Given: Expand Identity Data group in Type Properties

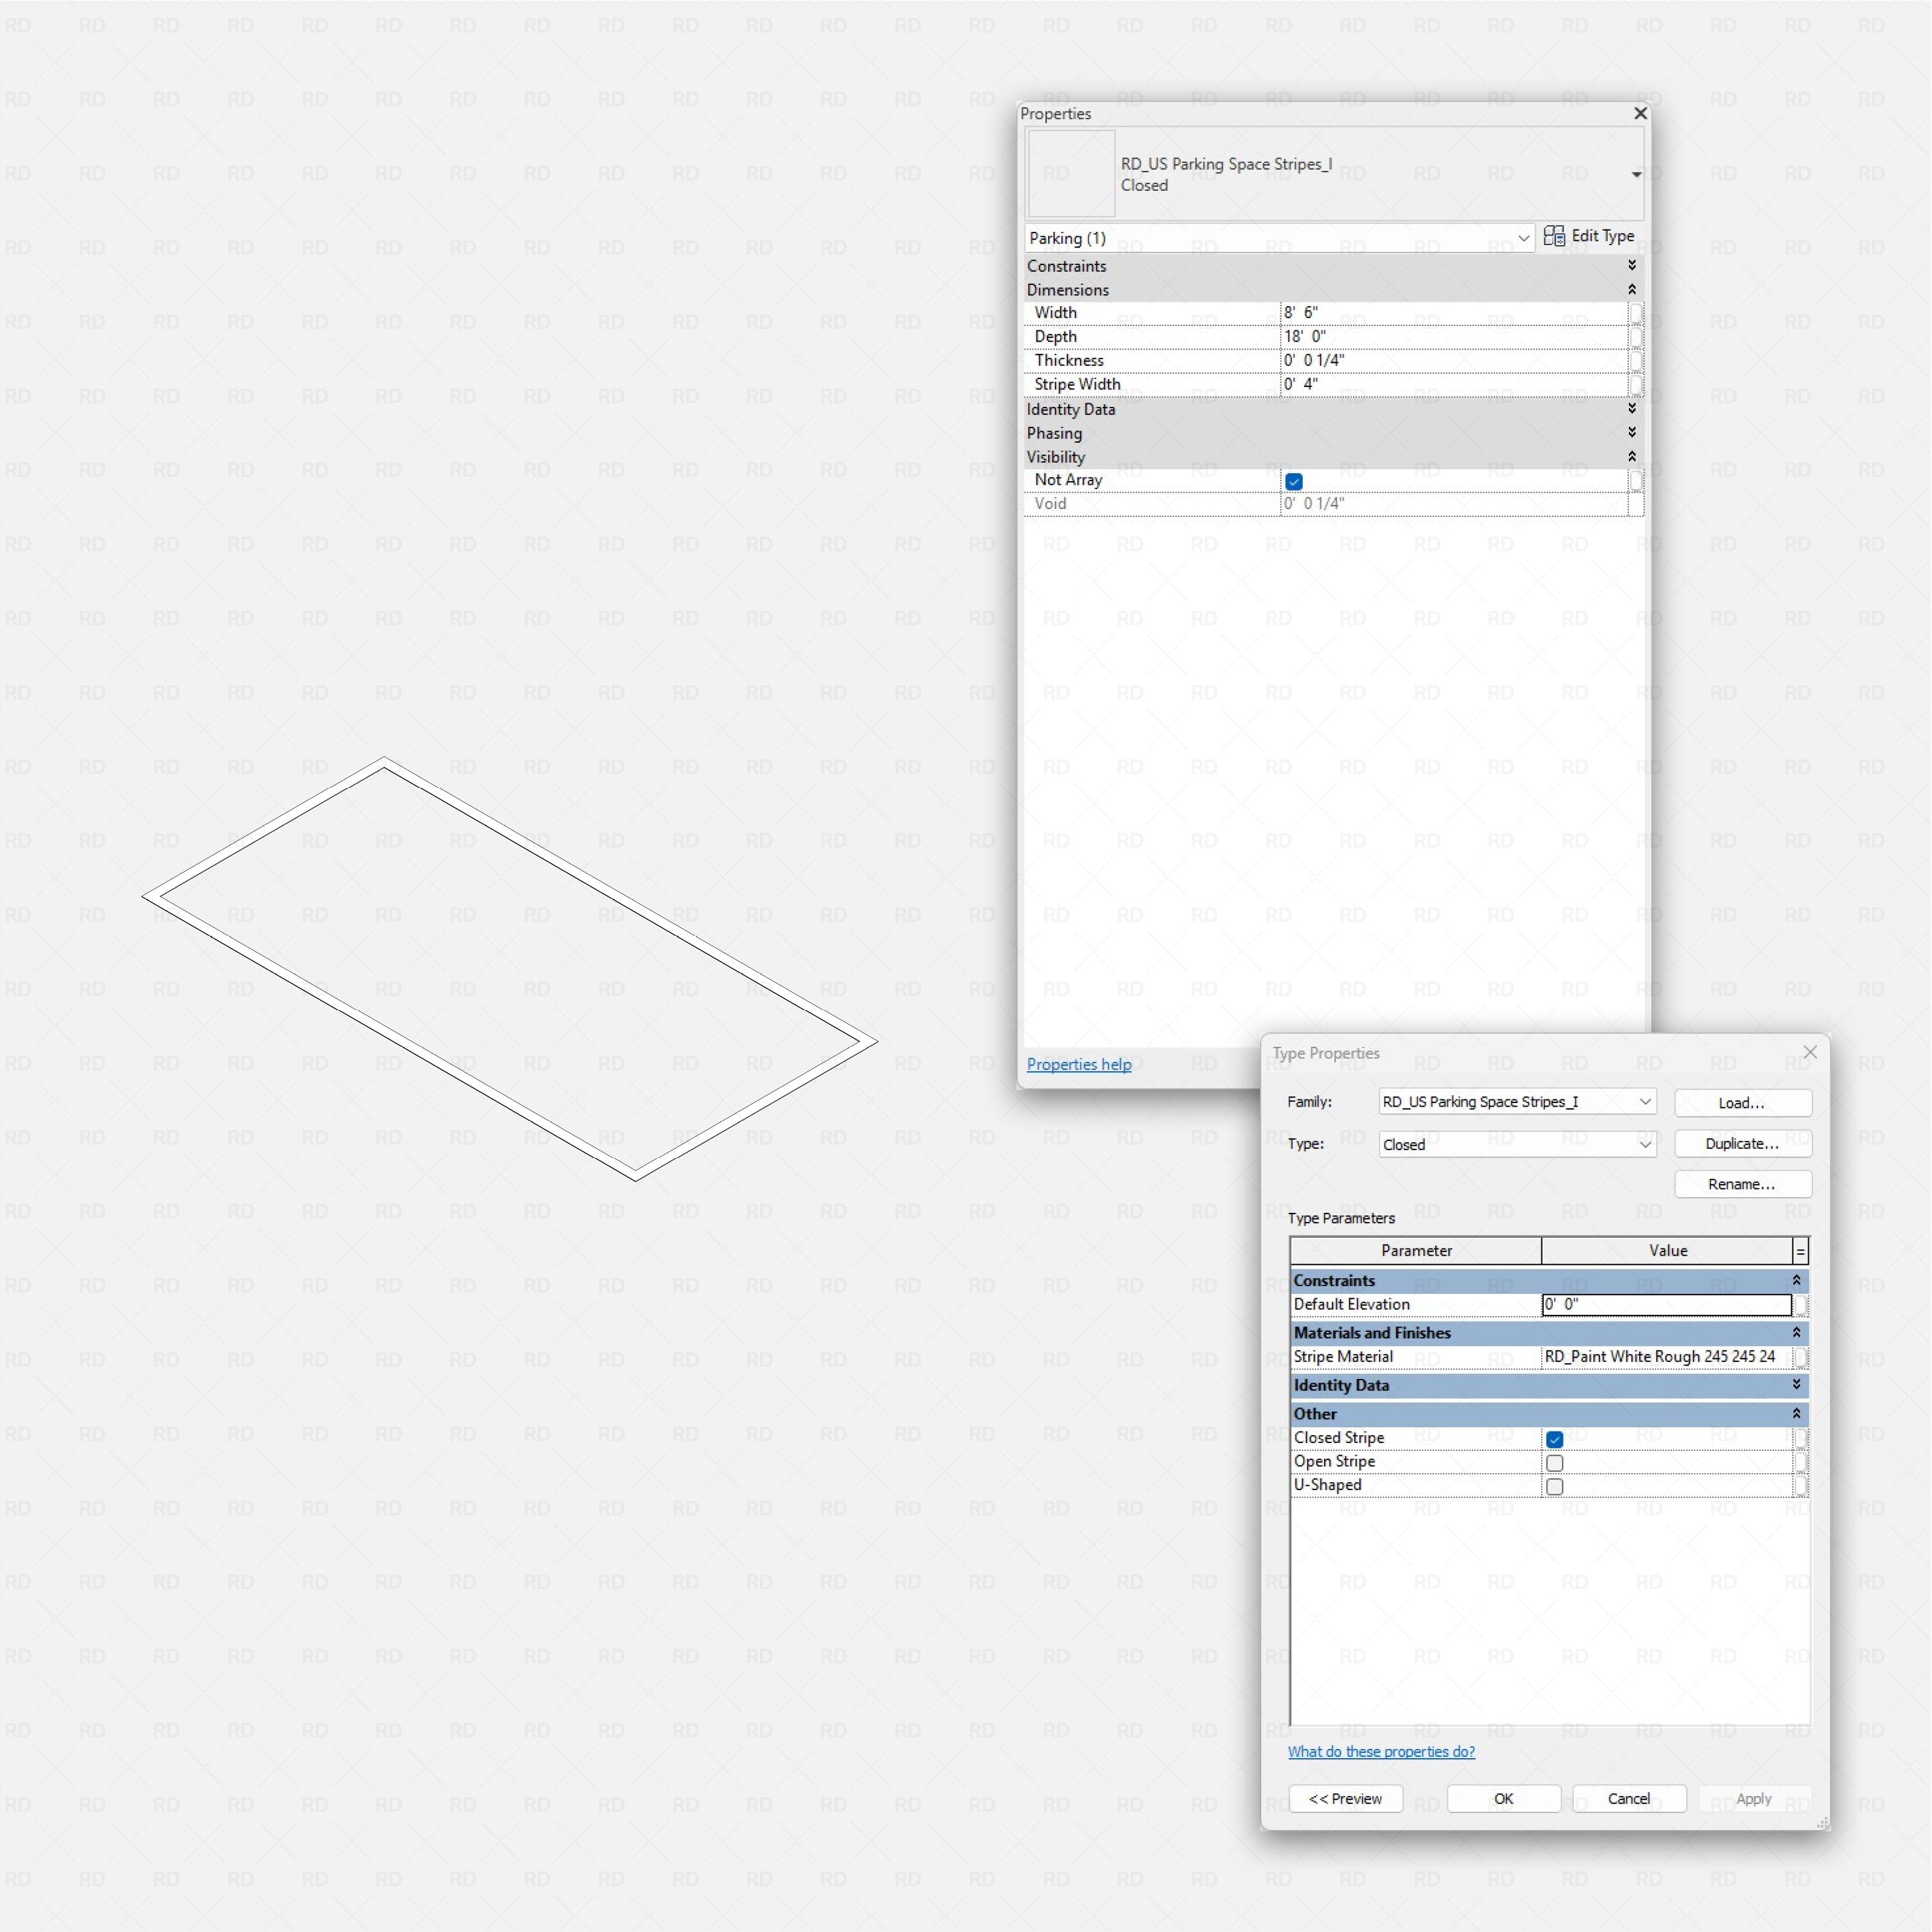Looking at the screenshot, I should click(1796, 1384).
